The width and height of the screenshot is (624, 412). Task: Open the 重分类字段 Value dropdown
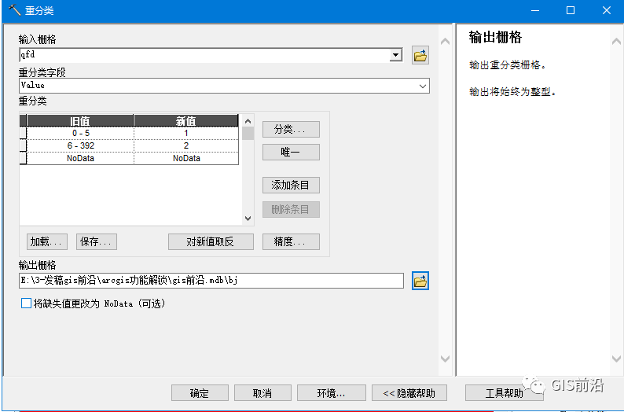click(x=423, y=86)
